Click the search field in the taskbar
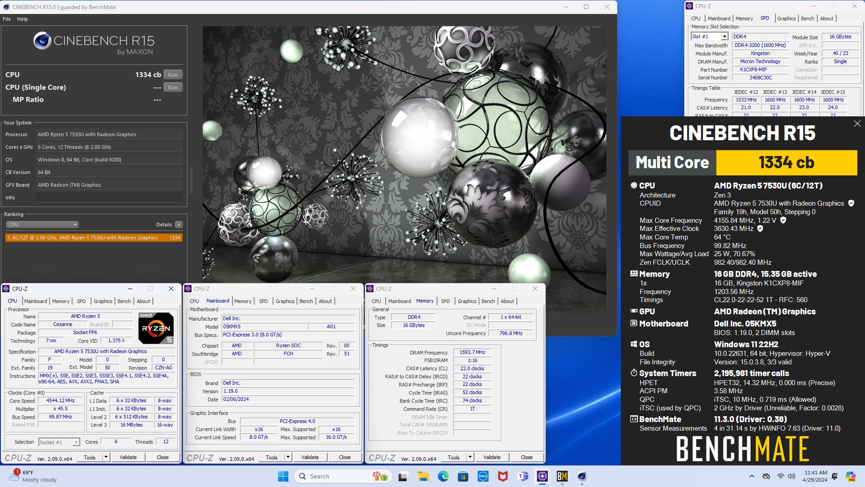865x487 pixels. (x=342, y=476)
